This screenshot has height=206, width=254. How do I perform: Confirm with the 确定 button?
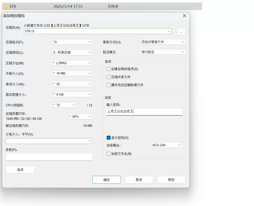point(107,180)
